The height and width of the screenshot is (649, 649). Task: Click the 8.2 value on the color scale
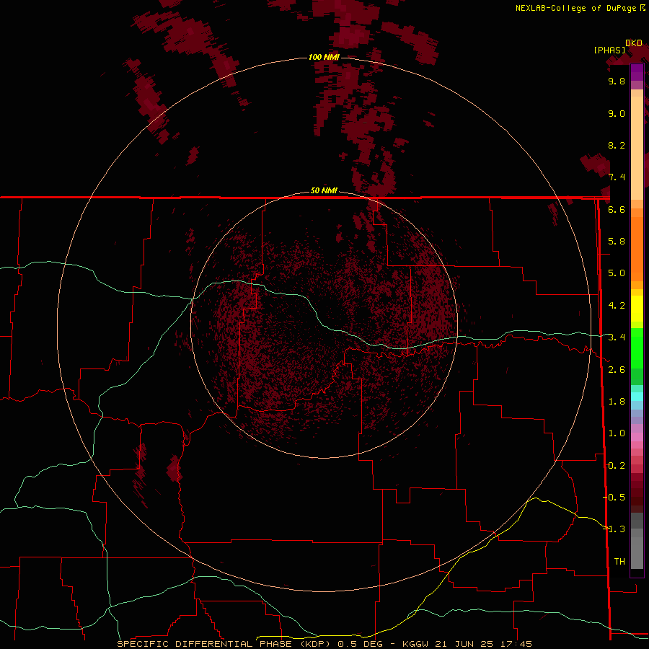point(617,145)
